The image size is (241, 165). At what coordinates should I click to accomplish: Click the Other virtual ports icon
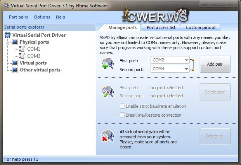15,70
